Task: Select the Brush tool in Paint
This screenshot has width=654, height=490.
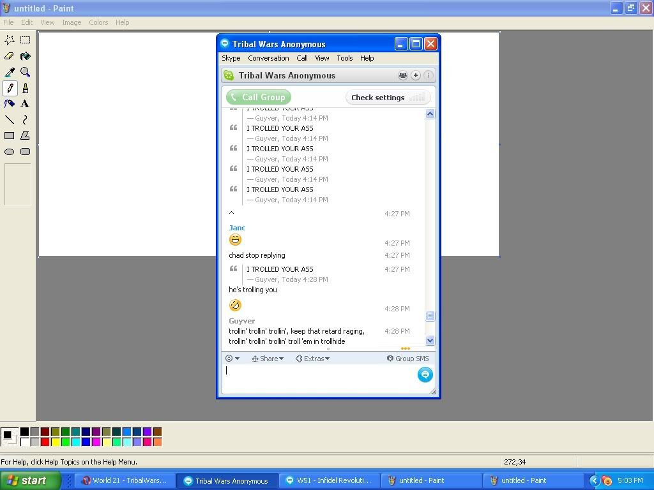Action: (25, 88)
